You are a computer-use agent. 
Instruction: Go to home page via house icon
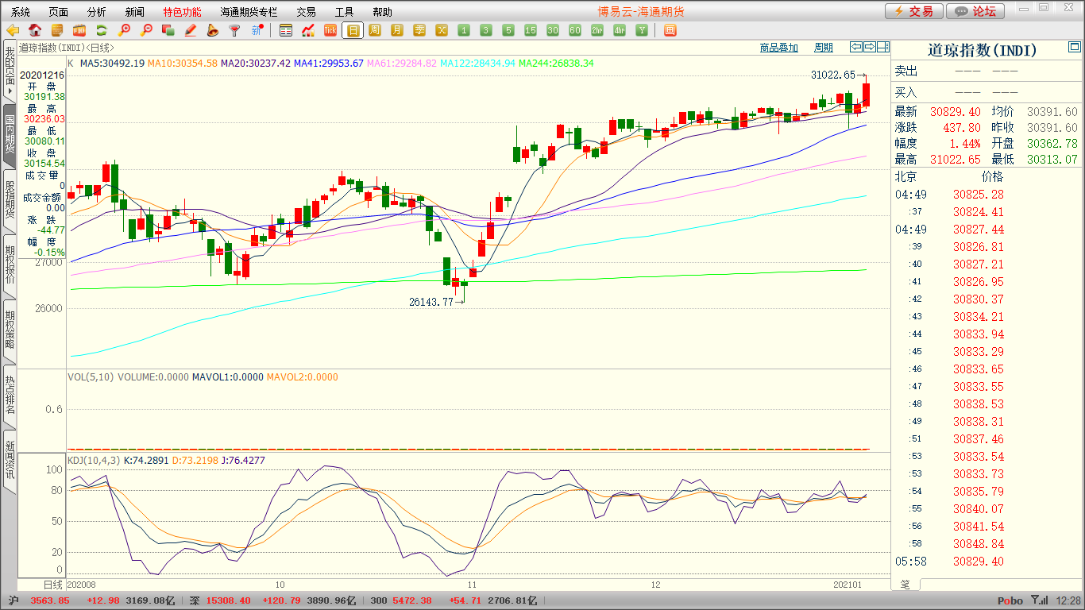[35, 31]
